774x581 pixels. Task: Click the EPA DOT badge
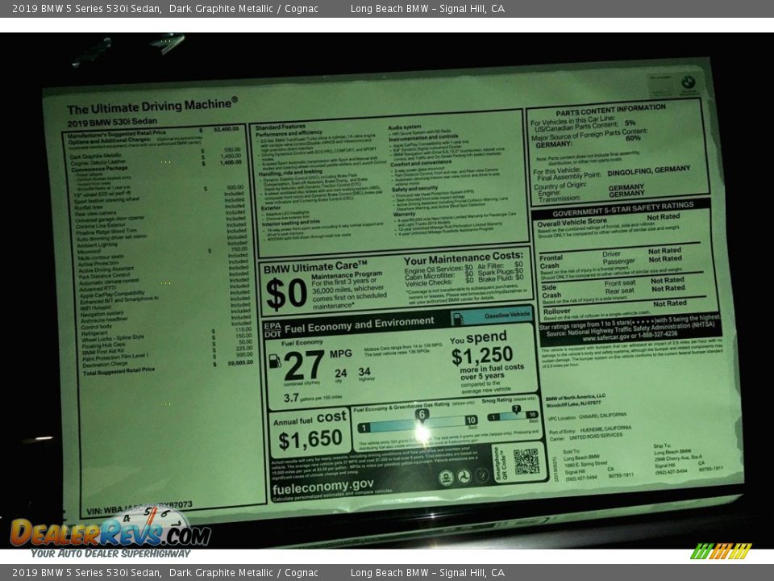(x=272, y=328)
